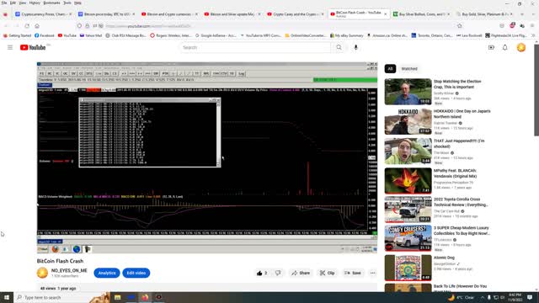The width and height of the screenshot is (539, 303).
Task: Open the Facebook bookmark
Action: click(x=45, y=35)
